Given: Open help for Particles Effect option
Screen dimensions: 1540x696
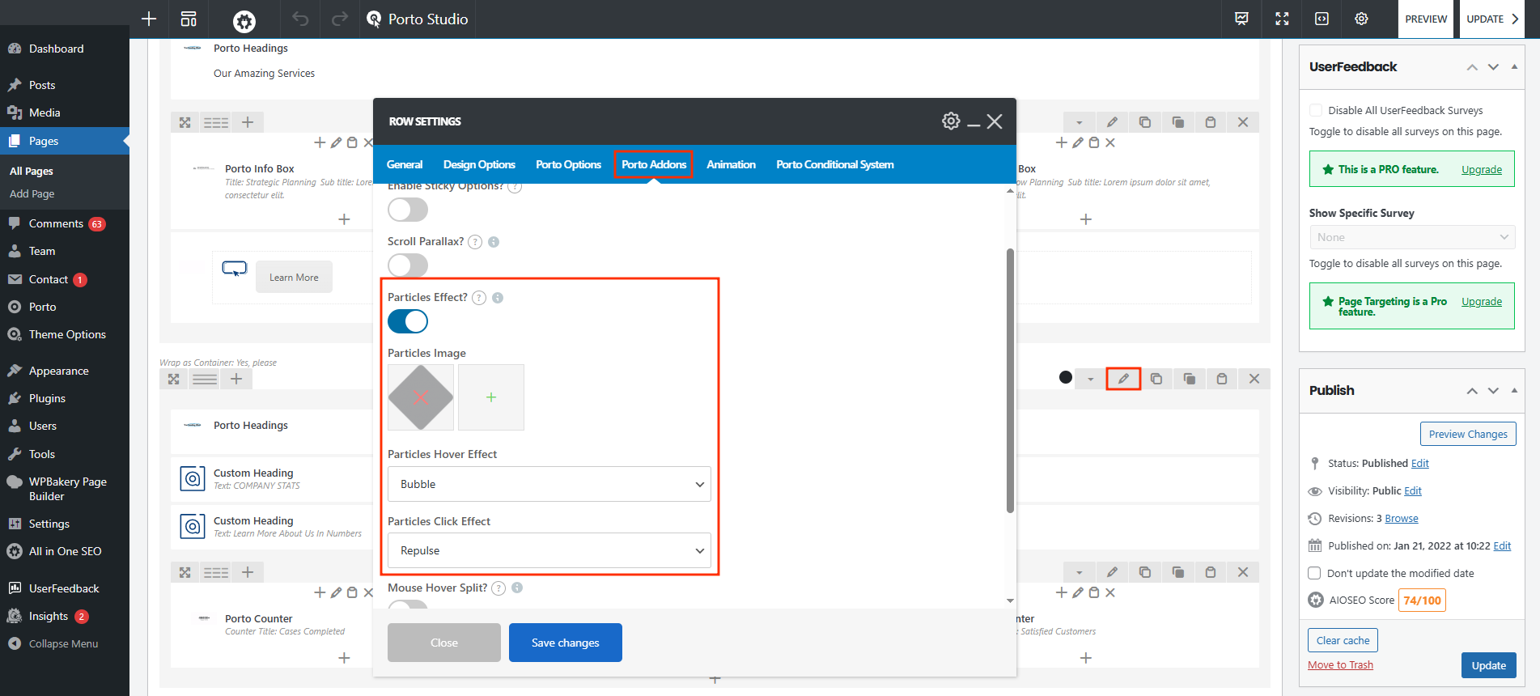Looking at the screenshot, I should click(x=479, y=298).
